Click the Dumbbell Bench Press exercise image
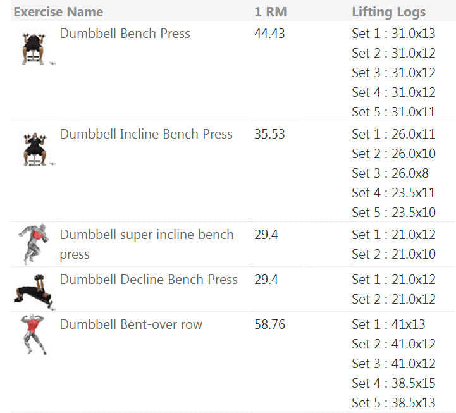Viewport: 456px width, 413px height. coord(35,48)
